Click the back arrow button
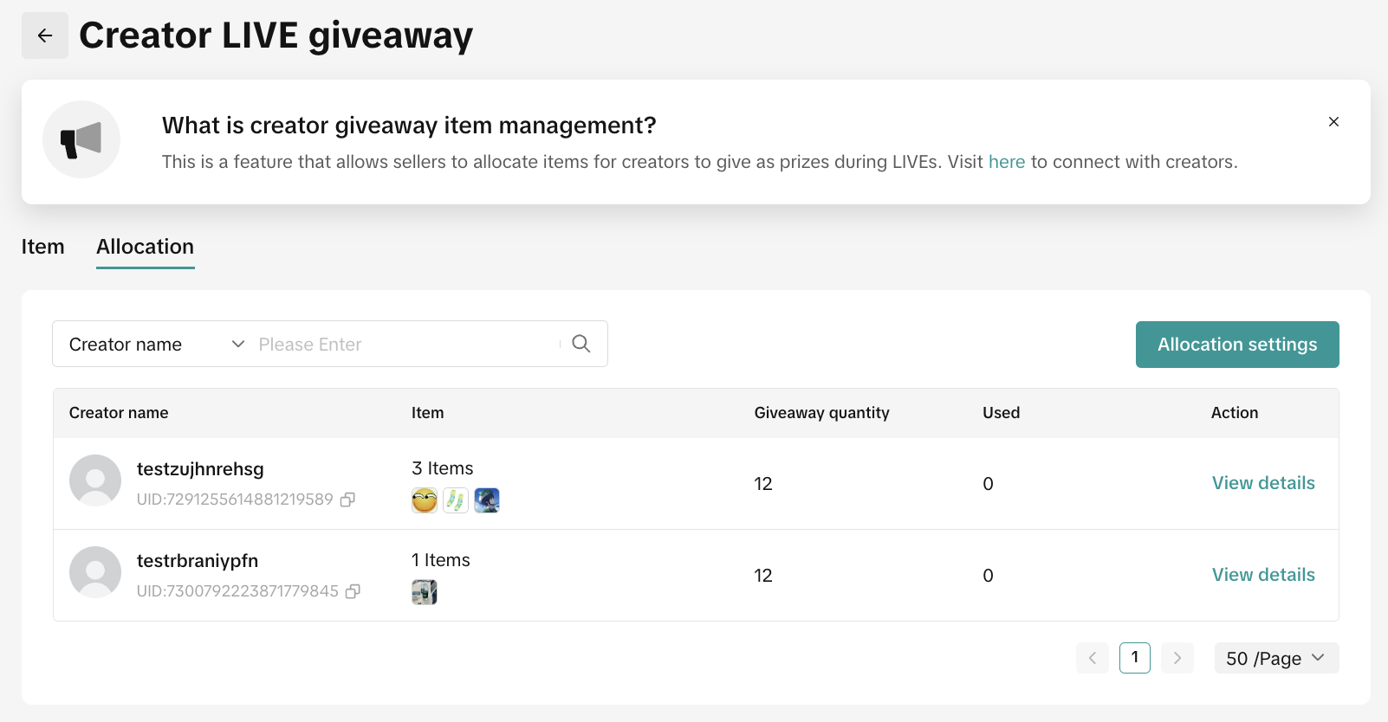1388x722 pixels. coord(45,35)
